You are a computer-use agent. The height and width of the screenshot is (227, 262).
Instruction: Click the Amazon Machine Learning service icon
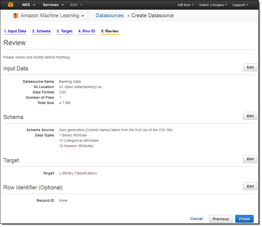pos(16,16)
